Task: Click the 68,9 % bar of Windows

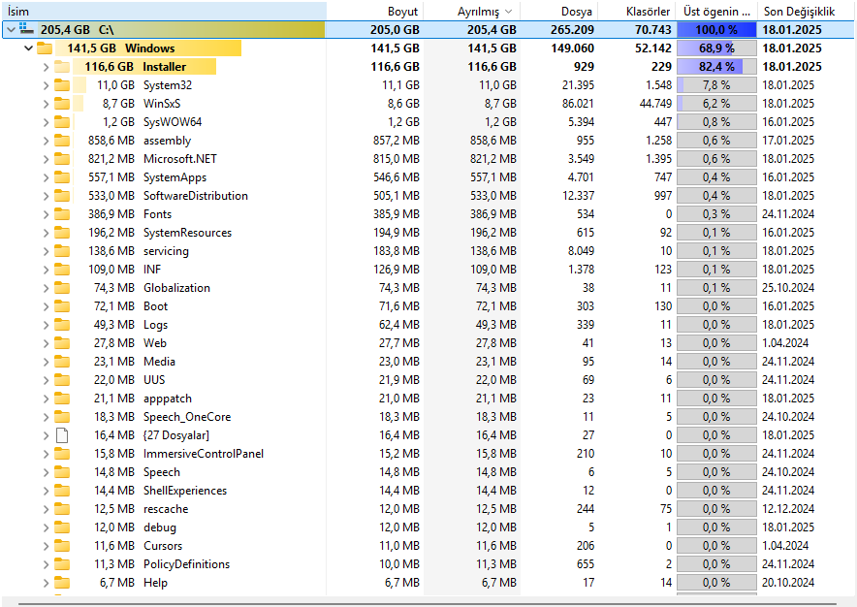Action: [716, 48]
